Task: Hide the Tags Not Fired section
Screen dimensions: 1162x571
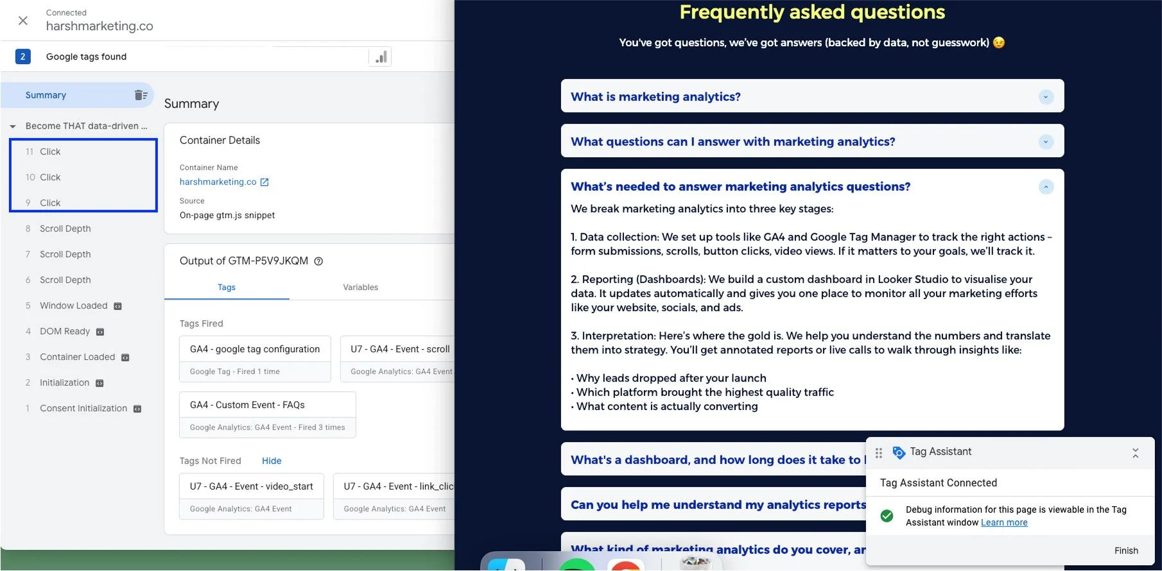Action: [272, 461]
